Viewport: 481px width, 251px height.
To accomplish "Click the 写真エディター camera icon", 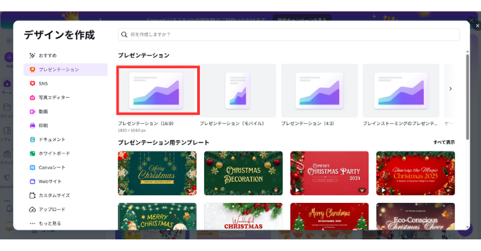I will point(32,98).
